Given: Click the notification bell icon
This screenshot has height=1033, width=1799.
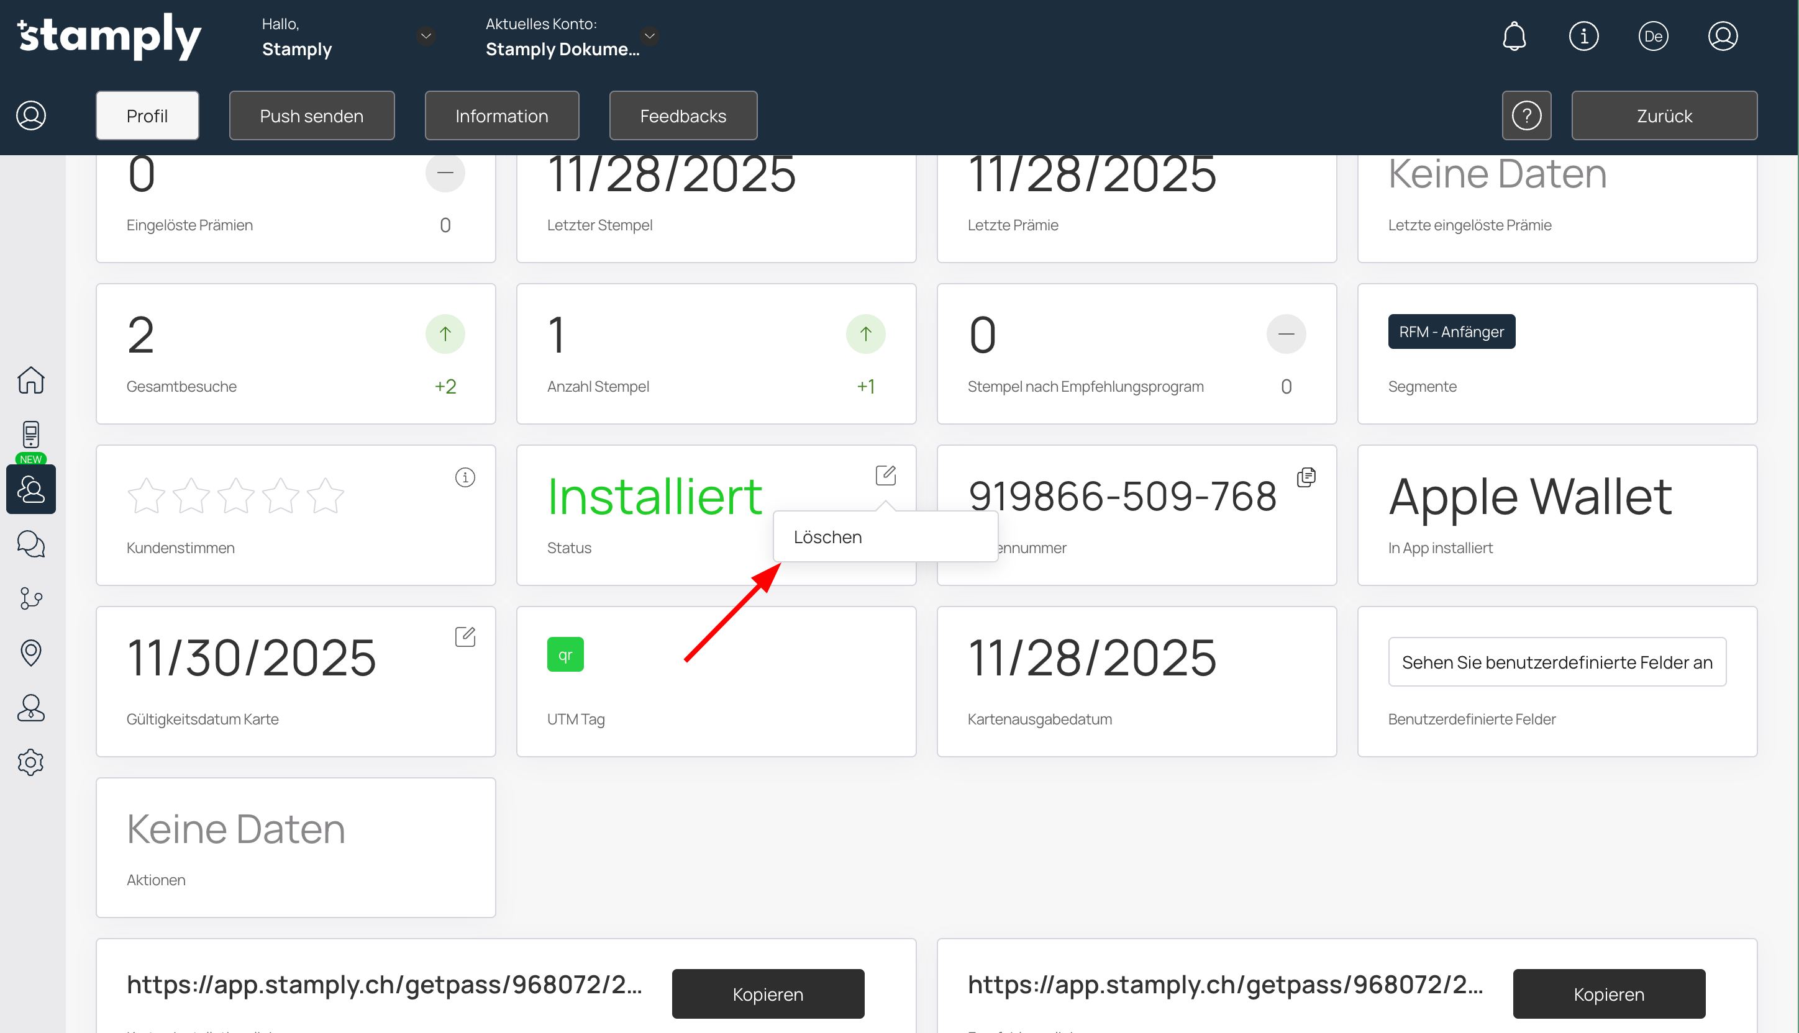Looking at the screenshot, I should pyautogui.click(x=1514, y=36).
